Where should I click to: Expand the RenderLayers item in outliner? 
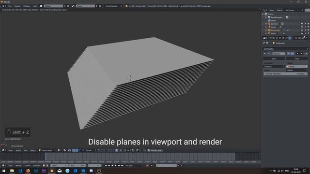click(266, 17)
